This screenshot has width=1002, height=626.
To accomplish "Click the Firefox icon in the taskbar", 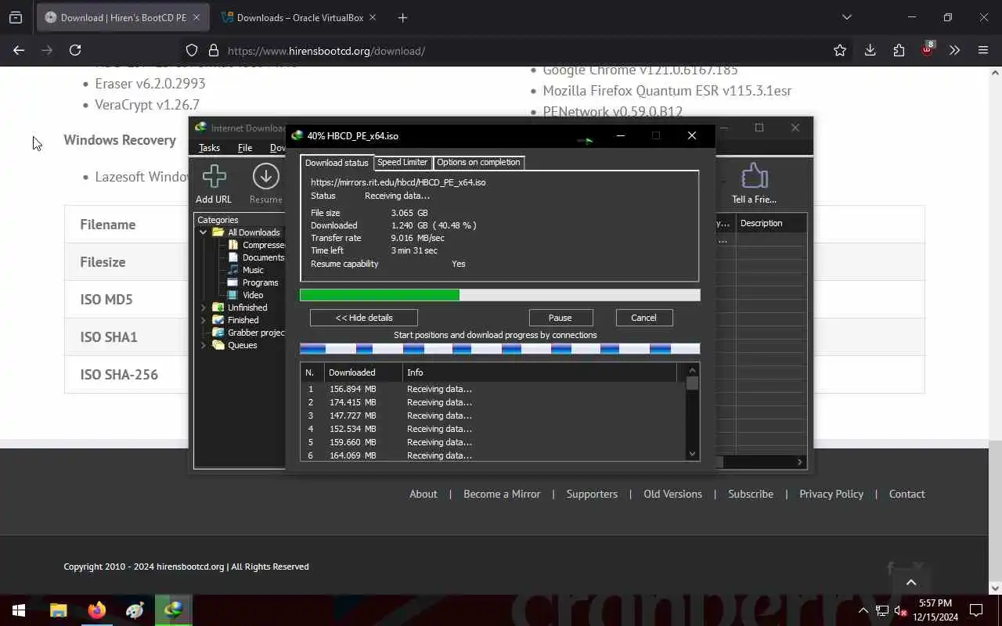I will click(x=97, y=610).
